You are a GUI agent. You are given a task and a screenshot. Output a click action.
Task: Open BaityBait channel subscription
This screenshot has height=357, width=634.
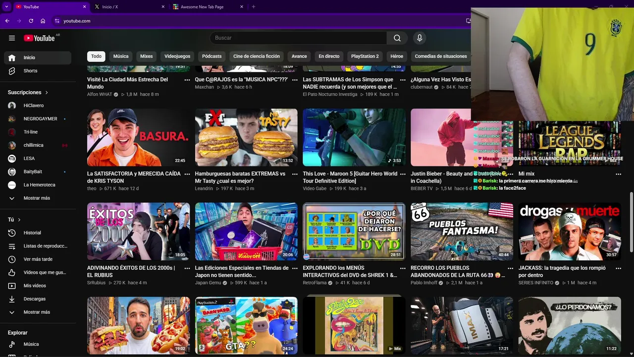[x=38, y=172]
